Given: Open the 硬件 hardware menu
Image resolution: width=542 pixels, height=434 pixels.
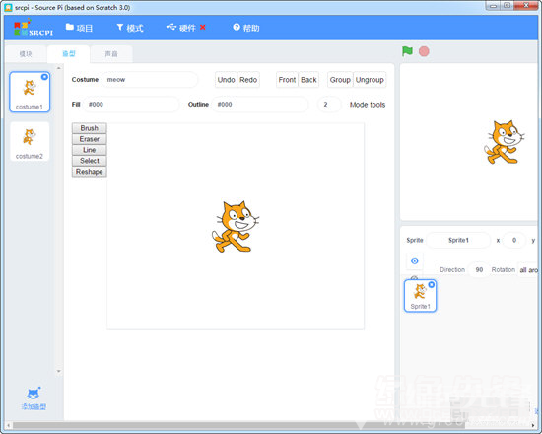Looking at the screenshot, I should point(185,28).
